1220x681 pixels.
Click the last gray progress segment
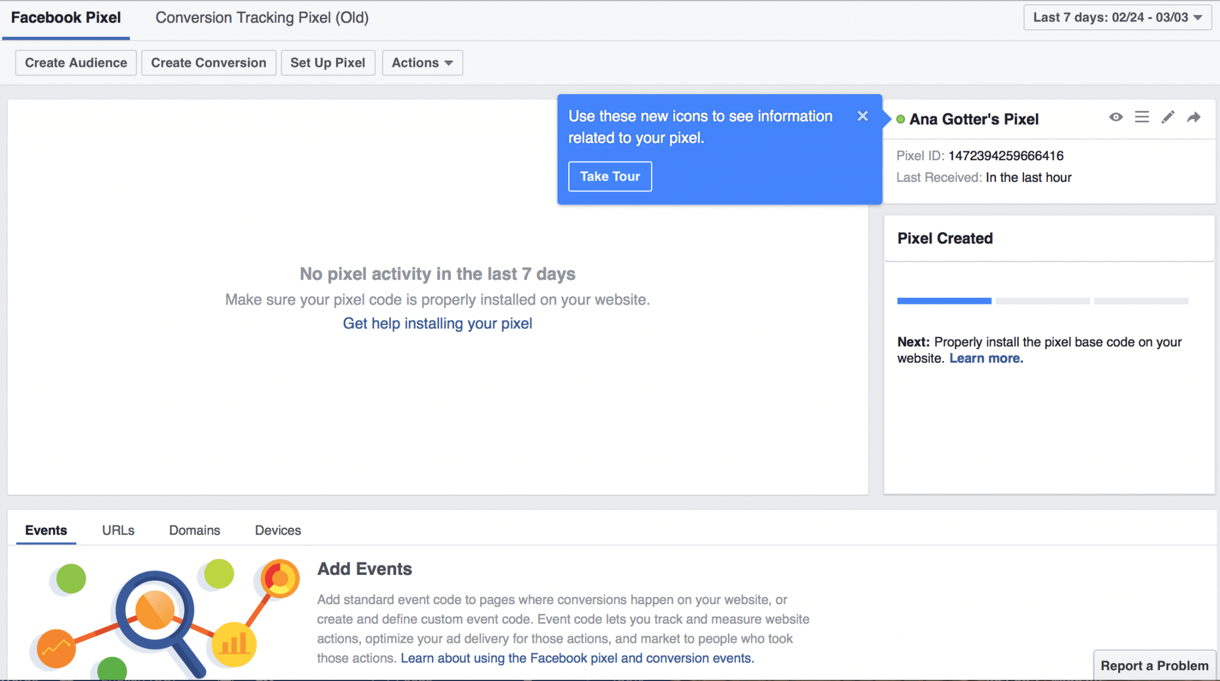point(1141,301)
